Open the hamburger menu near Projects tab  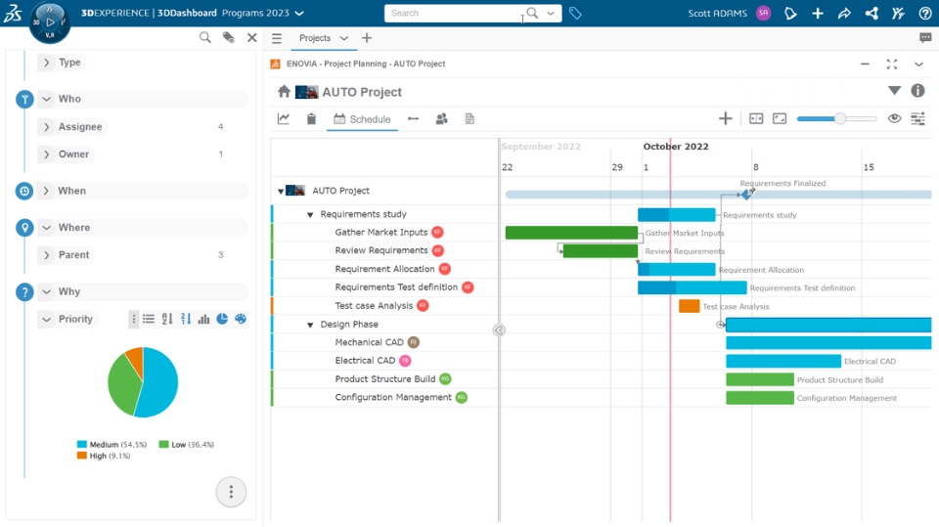click(277, 38)
